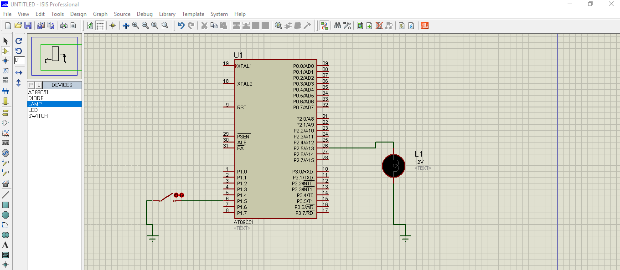
Task: Click the L1 lamp symbol on schematic
Action: tap(393, 166)
